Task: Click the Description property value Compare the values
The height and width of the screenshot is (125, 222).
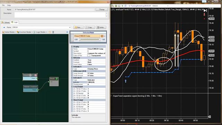Action: pos(96,53)
